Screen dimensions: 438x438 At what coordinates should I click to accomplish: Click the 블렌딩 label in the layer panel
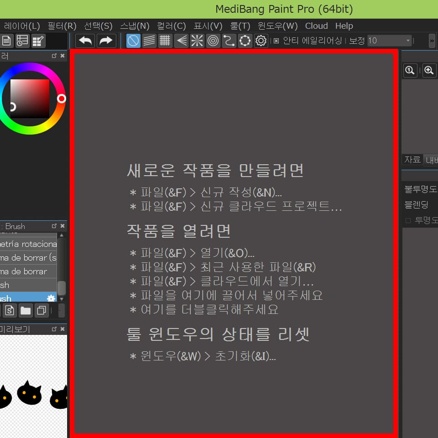tap(416, 205)
